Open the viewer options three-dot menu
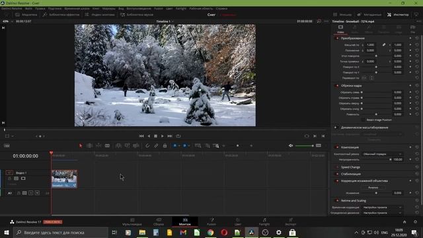 click(327, 21)
